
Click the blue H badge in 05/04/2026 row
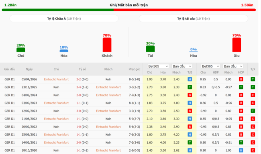coord(190,79)
